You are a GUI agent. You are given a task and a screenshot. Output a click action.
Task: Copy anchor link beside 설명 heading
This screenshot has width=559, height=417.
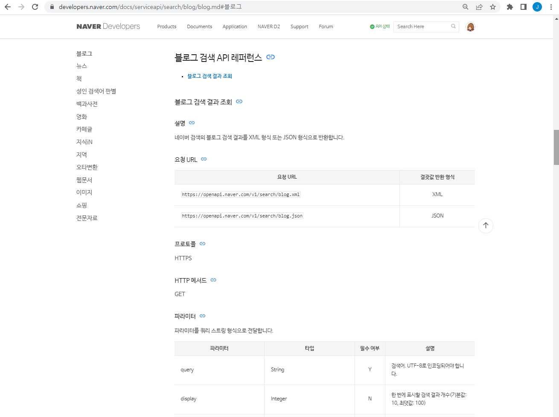(x=192, y=123)
